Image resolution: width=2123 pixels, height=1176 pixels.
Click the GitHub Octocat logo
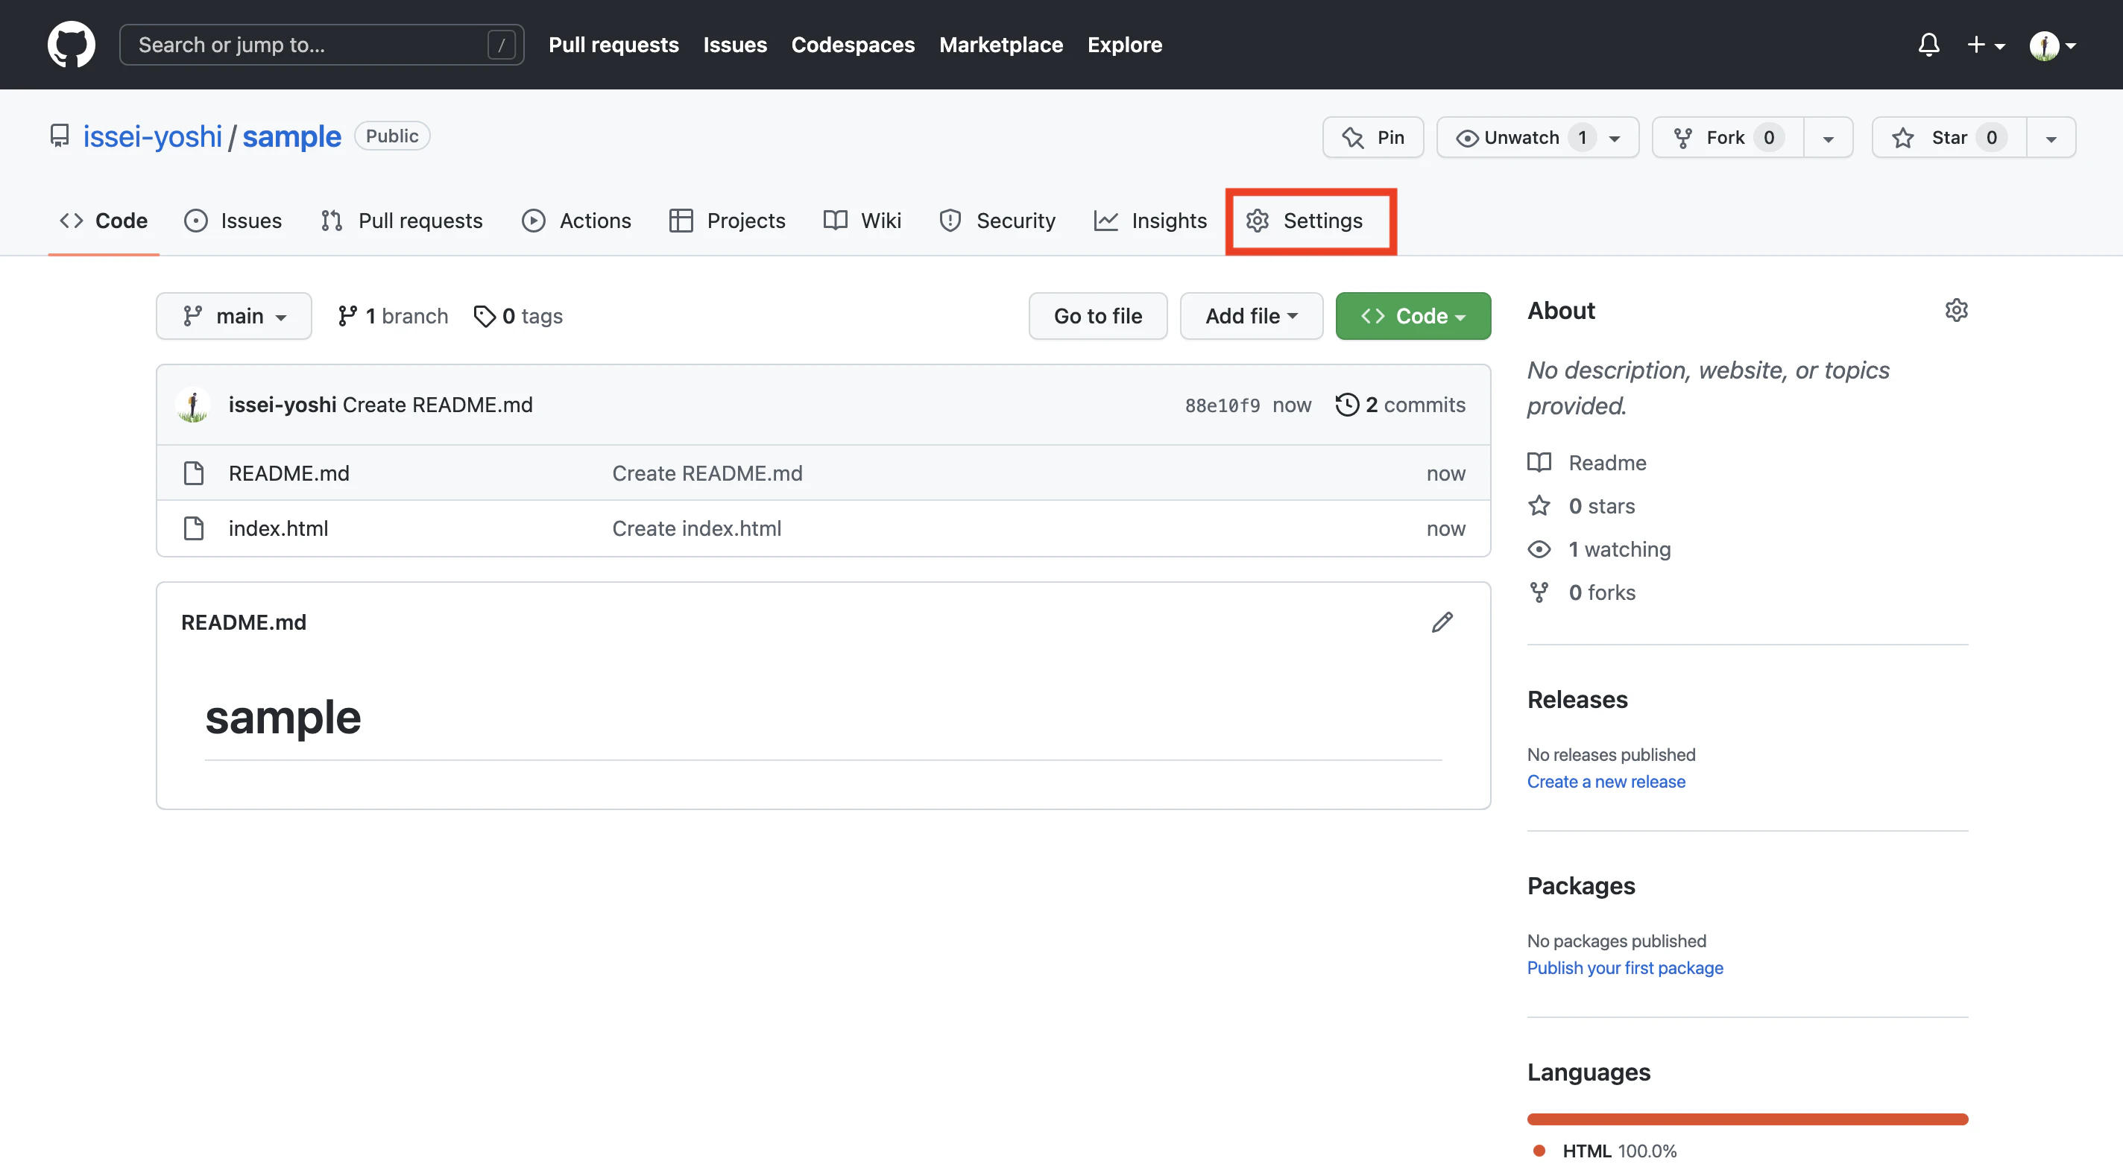(71, 45)
